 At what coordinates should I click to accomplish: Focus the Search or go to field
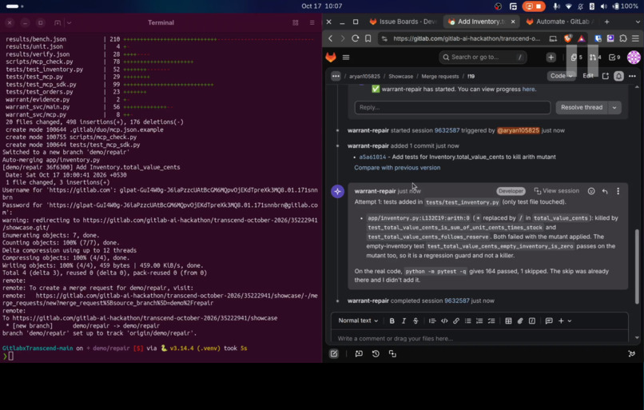482,58
